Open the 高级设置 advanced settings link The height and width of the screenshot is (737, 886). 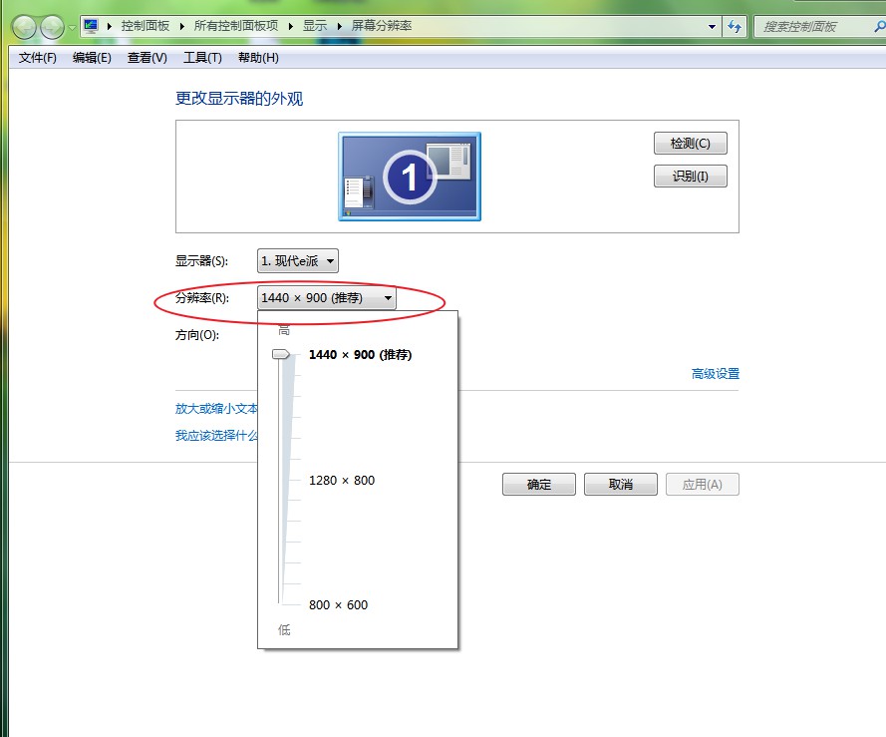[716, 373]
